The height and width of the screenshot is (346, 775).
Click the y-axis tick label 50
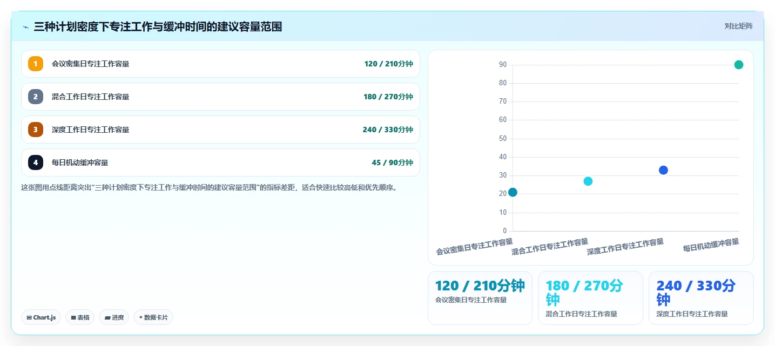pyautogui.click(x=502, y=139)
